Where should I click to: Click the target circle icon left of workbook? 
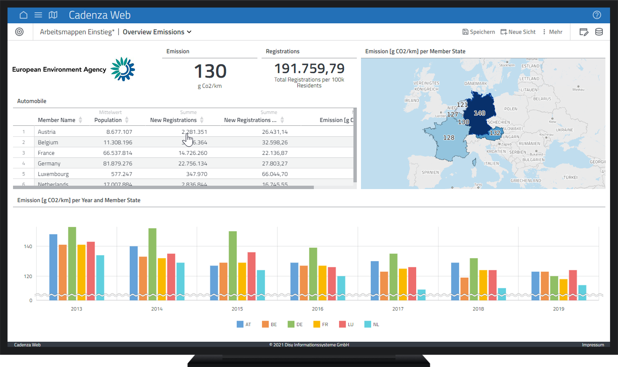pyautogui.click(x=19, y=32)
